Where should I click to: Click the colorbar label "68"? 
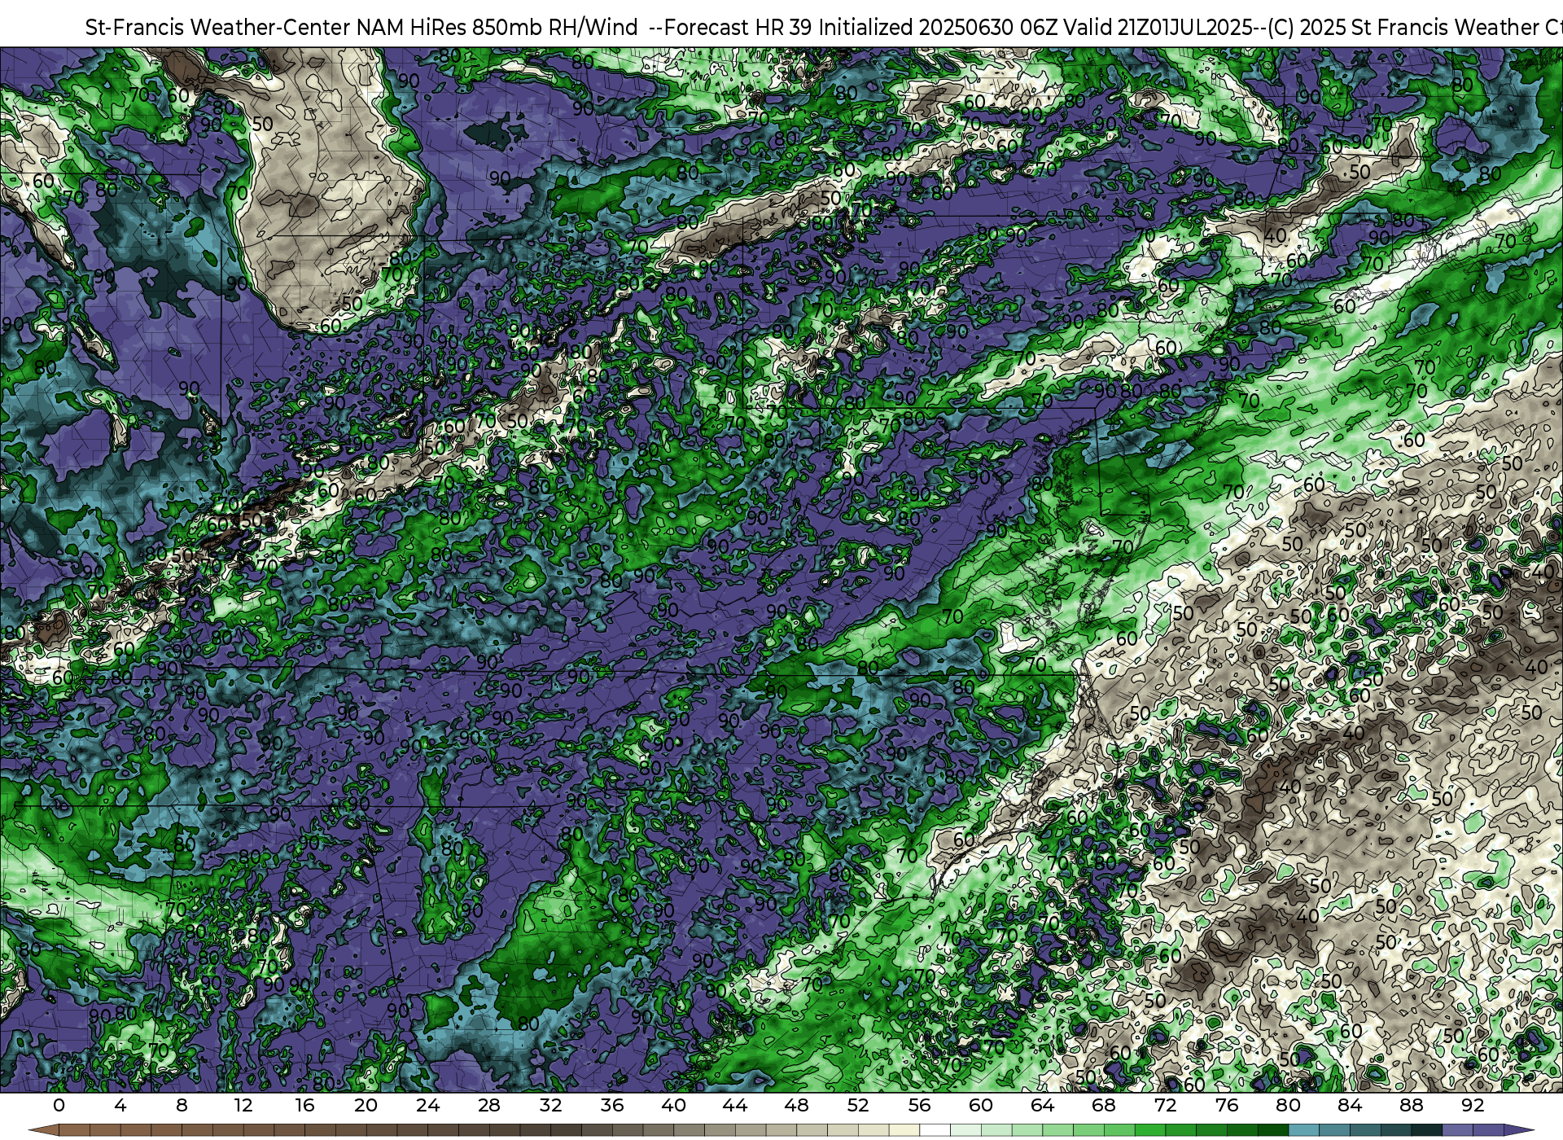point(1104,1106)
